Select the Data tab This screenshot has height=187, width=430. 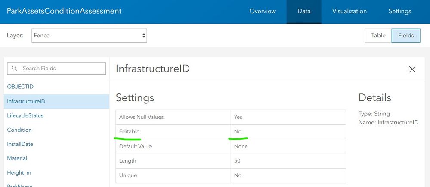(x=304, y=12)
